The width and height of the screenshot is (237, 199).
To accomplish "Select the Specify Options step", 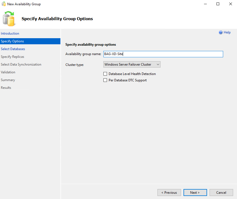I will point(30,41).
